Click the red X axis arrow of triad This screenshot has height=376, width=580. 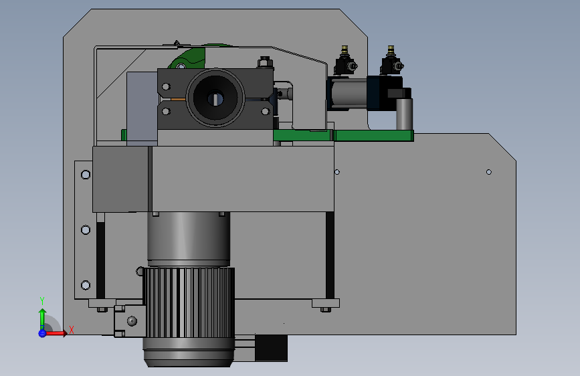tap(56, 333)
